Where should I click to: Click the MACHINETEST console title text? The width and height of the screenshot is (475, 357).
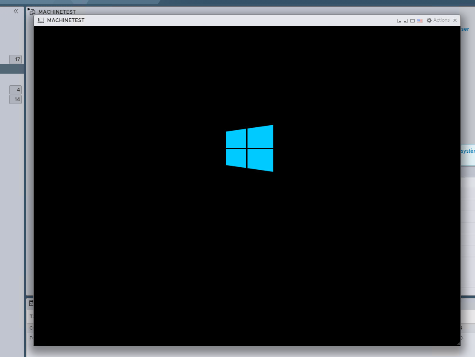coord(66,20)
